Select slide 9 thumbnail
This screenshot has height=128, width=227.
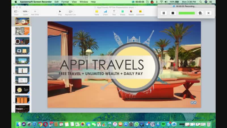pos(22,99)
